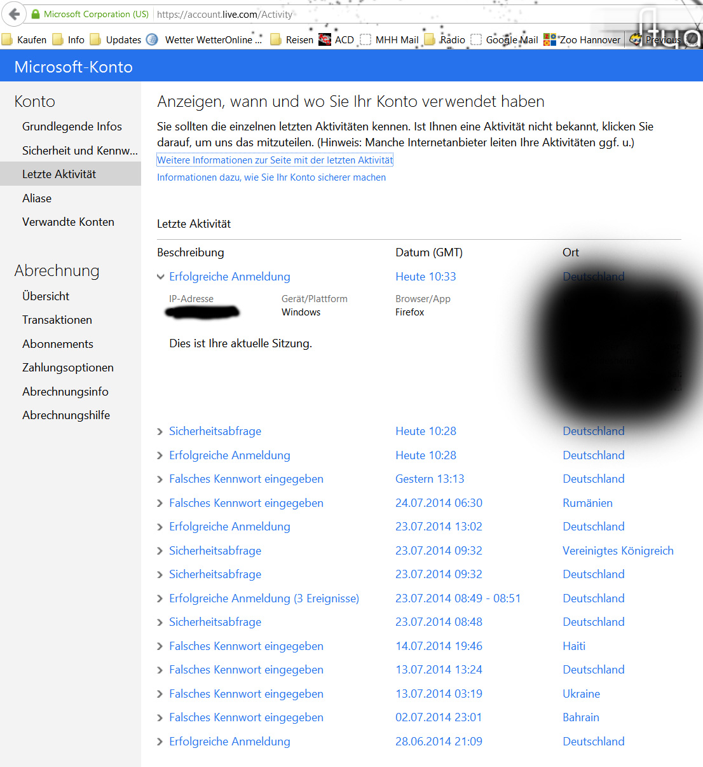
Task: Click the Firefox Browser/App value
Action: pos(409,312)
